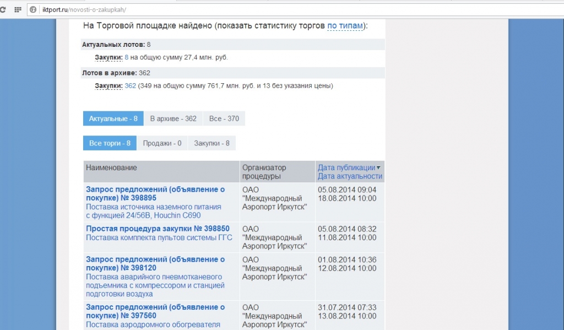The width and height of the screenshot is (564, 330).
Task: Click the organizer cell in the № 398850 row
Action: click(278, 237)
